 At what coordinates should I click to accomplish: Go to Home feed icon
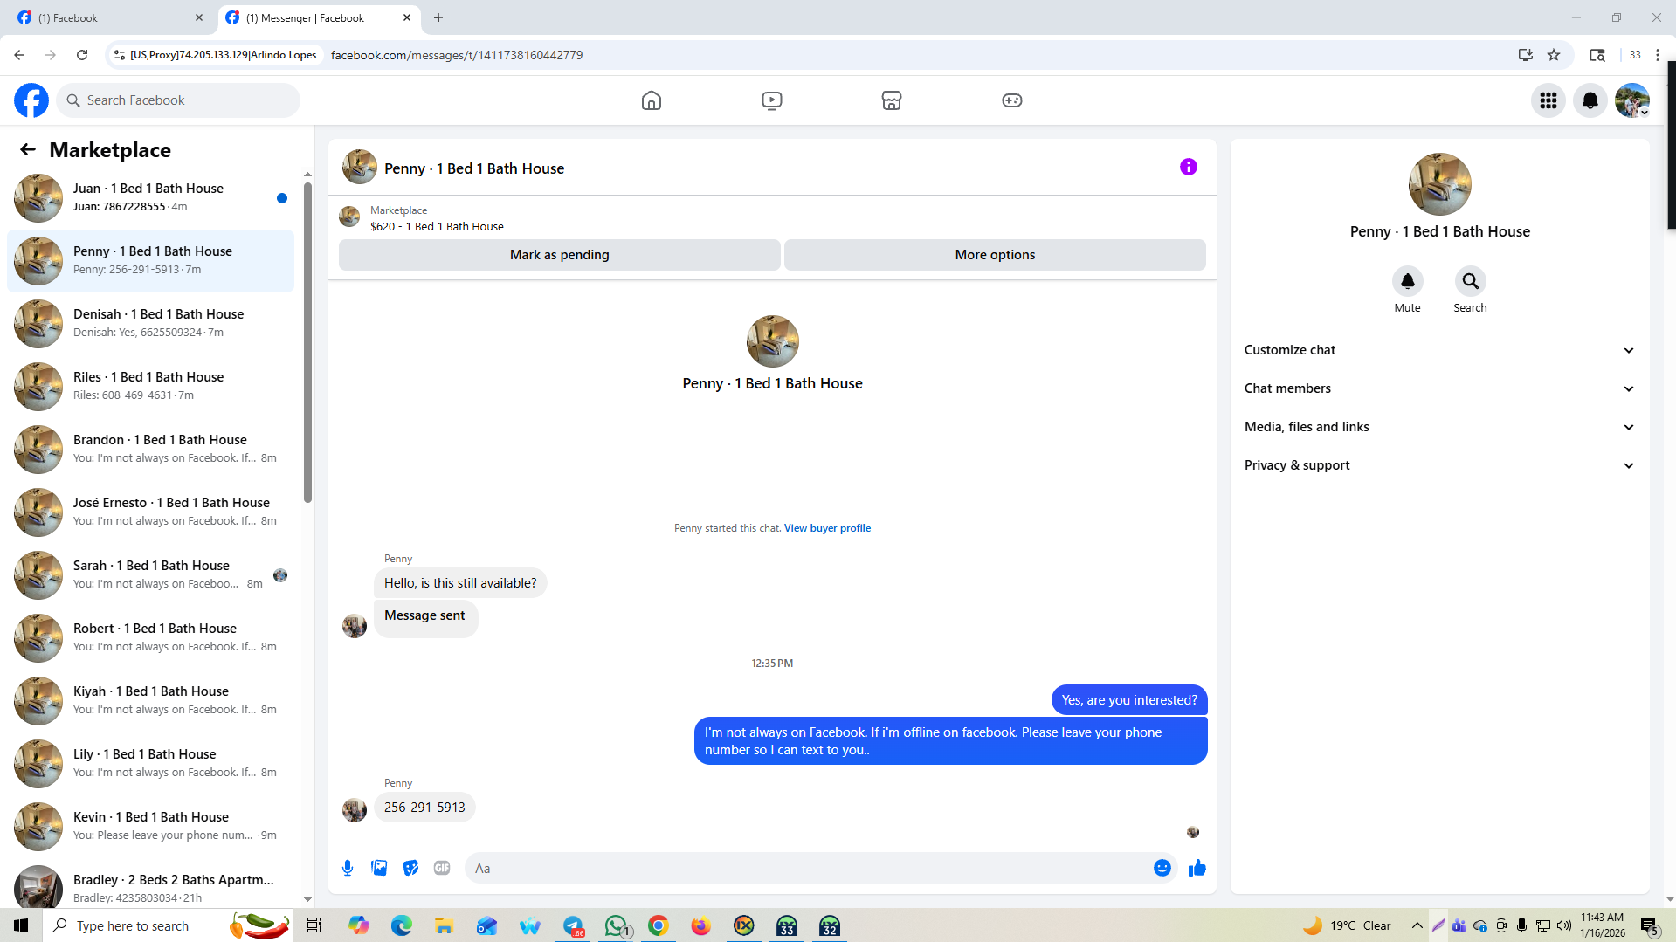coord(652,100)
